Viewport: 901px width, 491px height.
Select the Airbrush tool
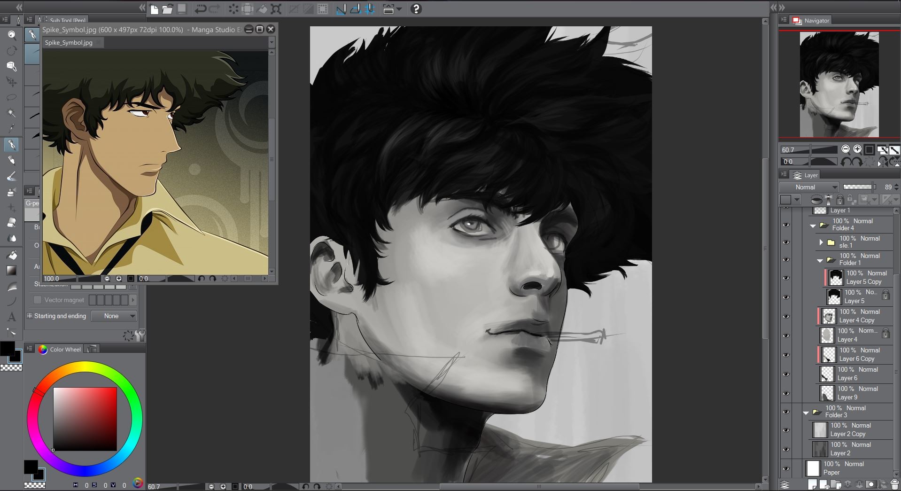[12, 192]
